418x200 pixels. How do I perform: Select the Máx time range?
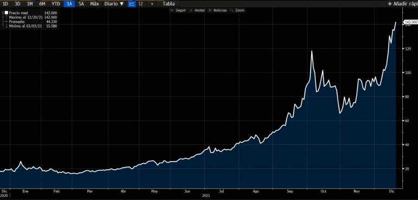(x=94, y=4)
